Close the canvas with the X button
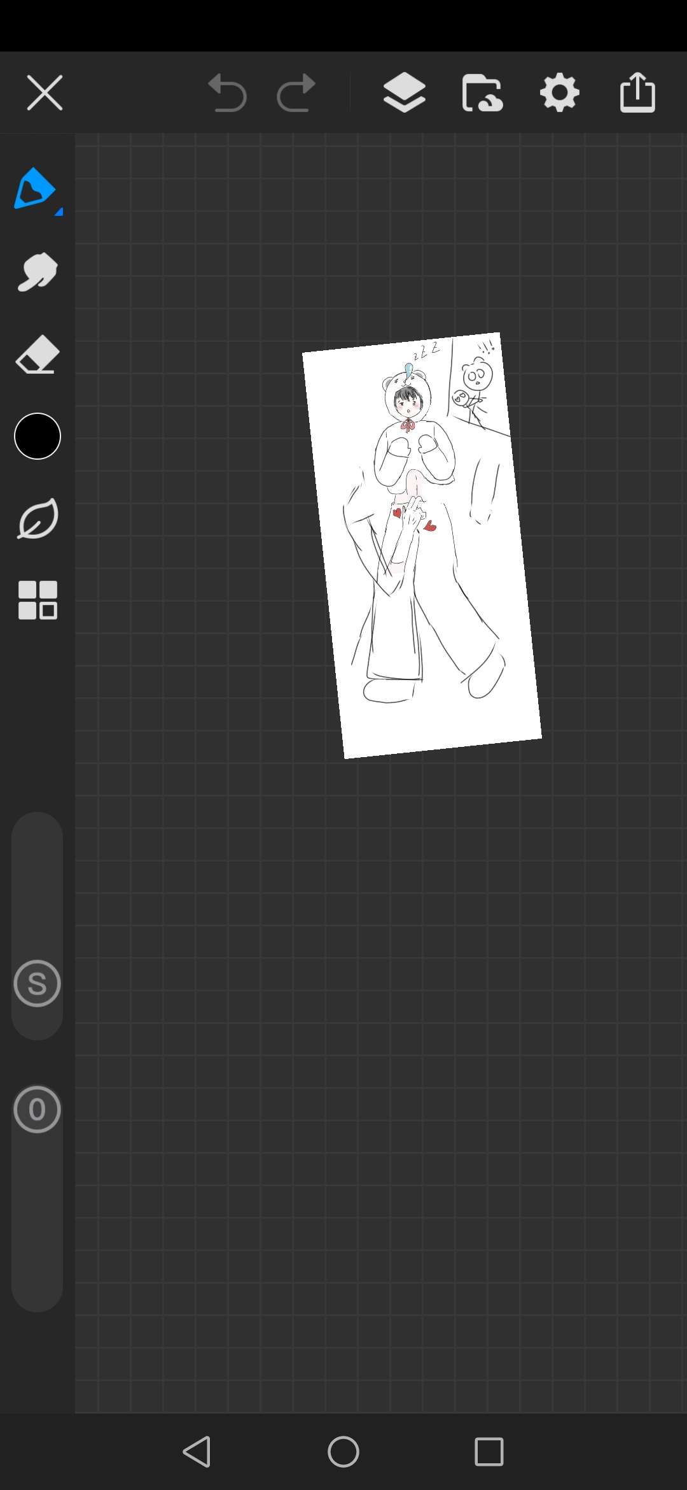The width and height of the screenshot is (687, 1490). click(45, 93)
